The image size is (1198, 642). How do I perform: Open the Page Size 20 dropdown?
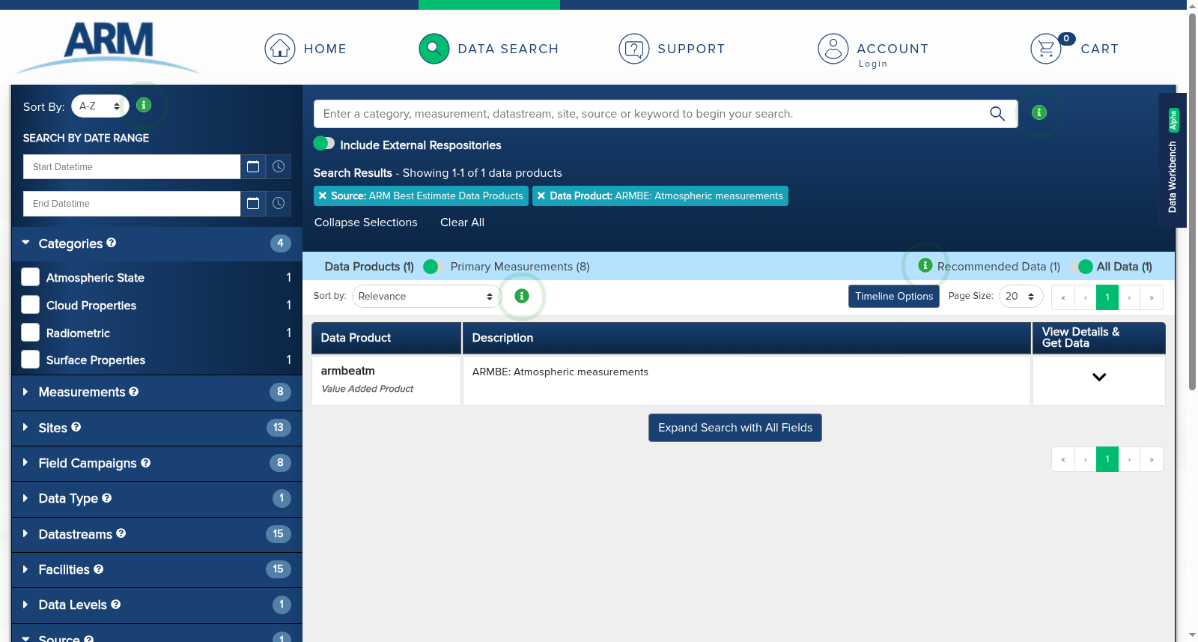(1021, 296)
